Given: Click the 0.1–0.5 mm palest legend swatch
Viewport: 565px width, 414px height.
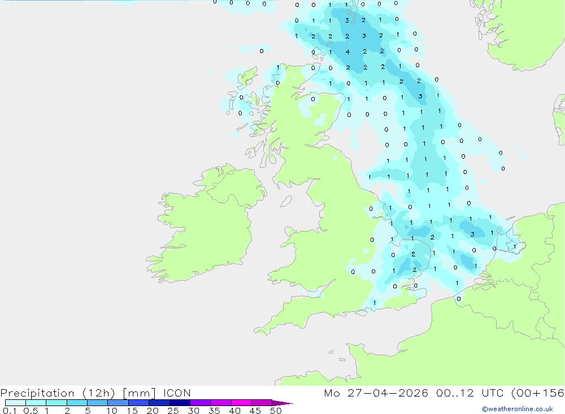Looking at the screenshot, I should (15, 403).
